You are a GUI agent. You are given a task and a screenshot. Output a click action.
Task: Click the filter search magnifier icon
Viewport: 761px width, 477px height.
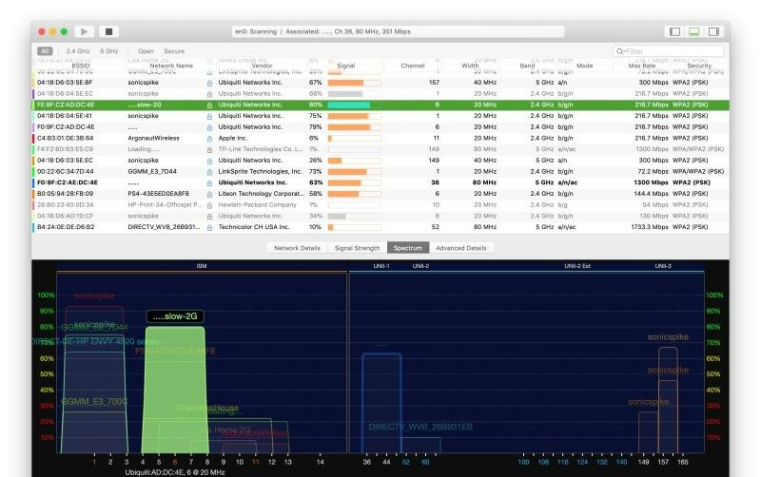tap(620, 51)
